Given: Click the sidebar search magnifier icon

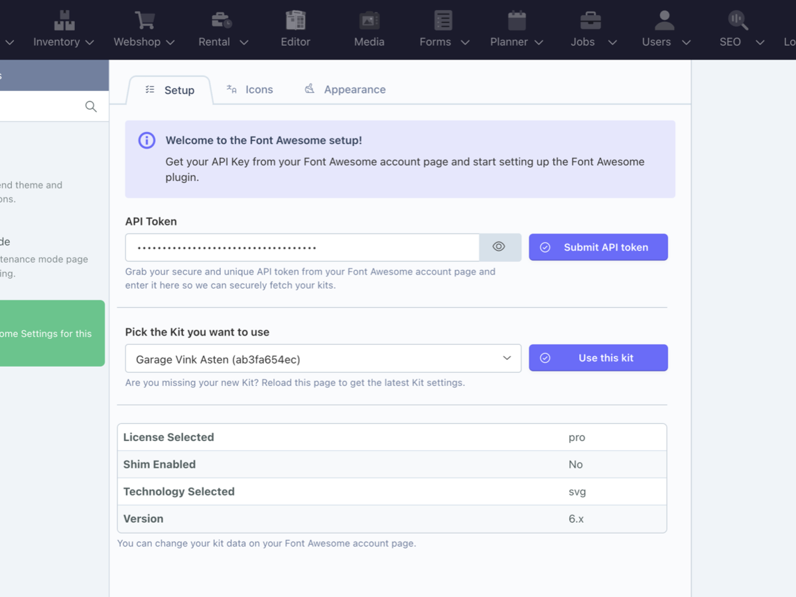Looking at the screenshot, I should pos(91,106).
